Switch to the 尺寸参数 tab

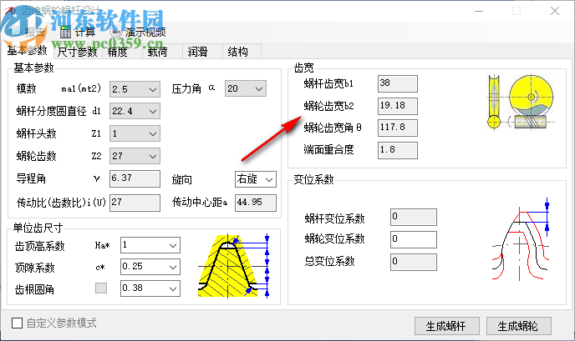78,52
